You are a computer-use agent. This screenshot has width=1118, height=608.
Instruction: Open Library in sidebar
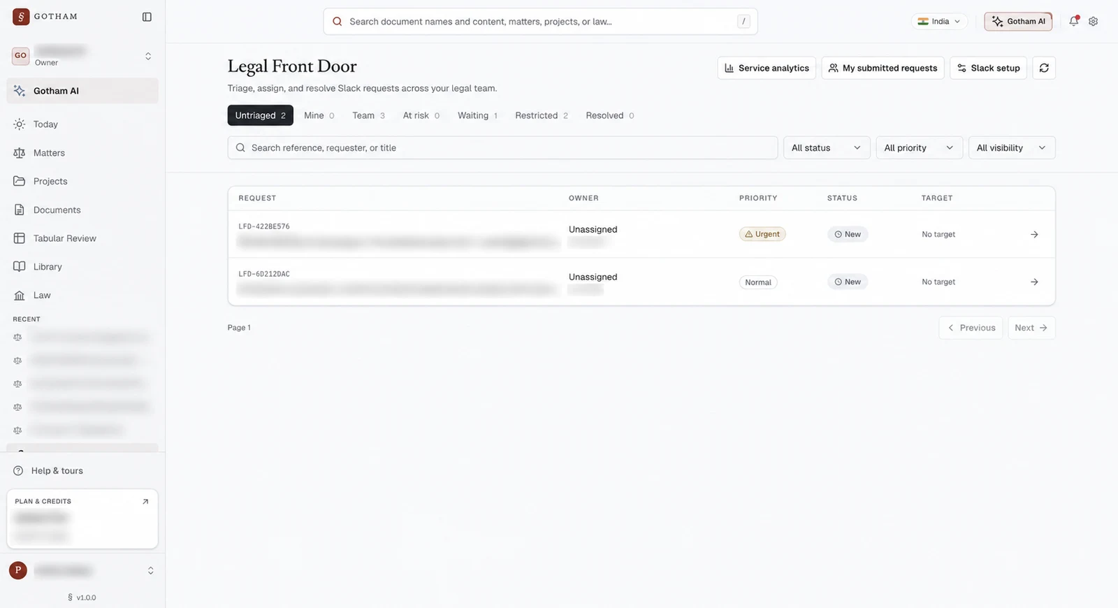tap(82, 267)
